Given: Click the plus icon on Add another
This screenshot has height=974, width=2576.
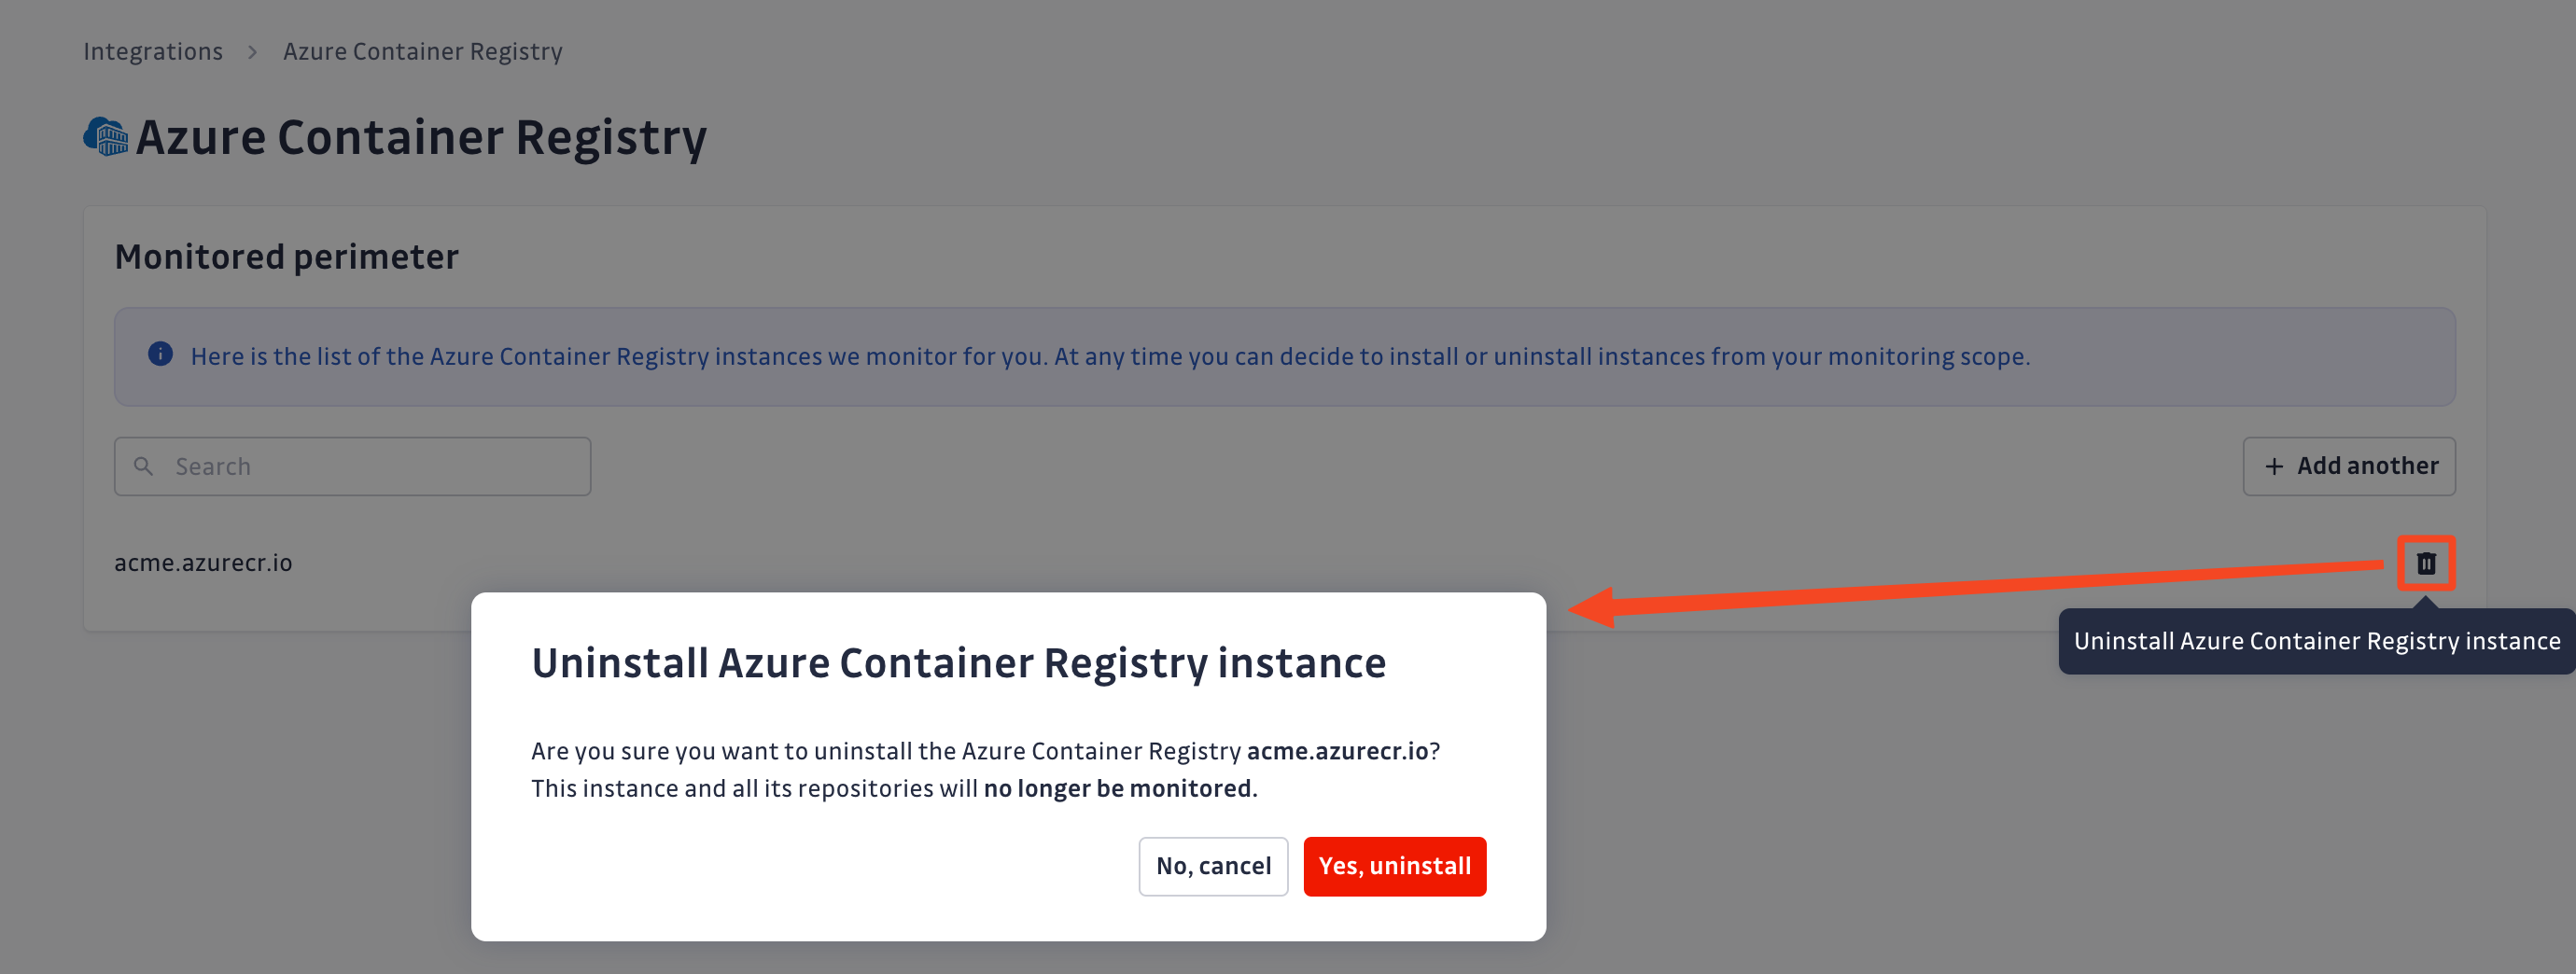Looking at the screenshot, I should [2274, 466].
